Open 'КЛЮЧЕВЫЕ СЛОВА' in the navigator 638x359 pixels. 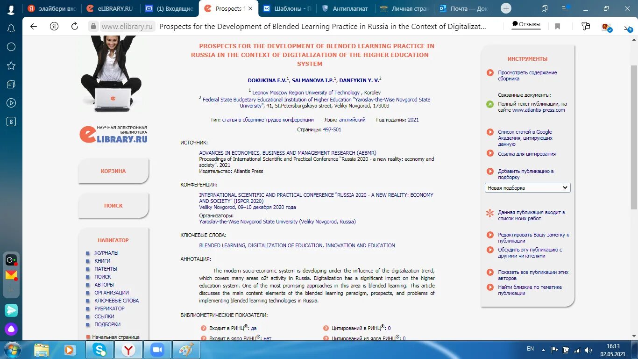click(117, 301)
